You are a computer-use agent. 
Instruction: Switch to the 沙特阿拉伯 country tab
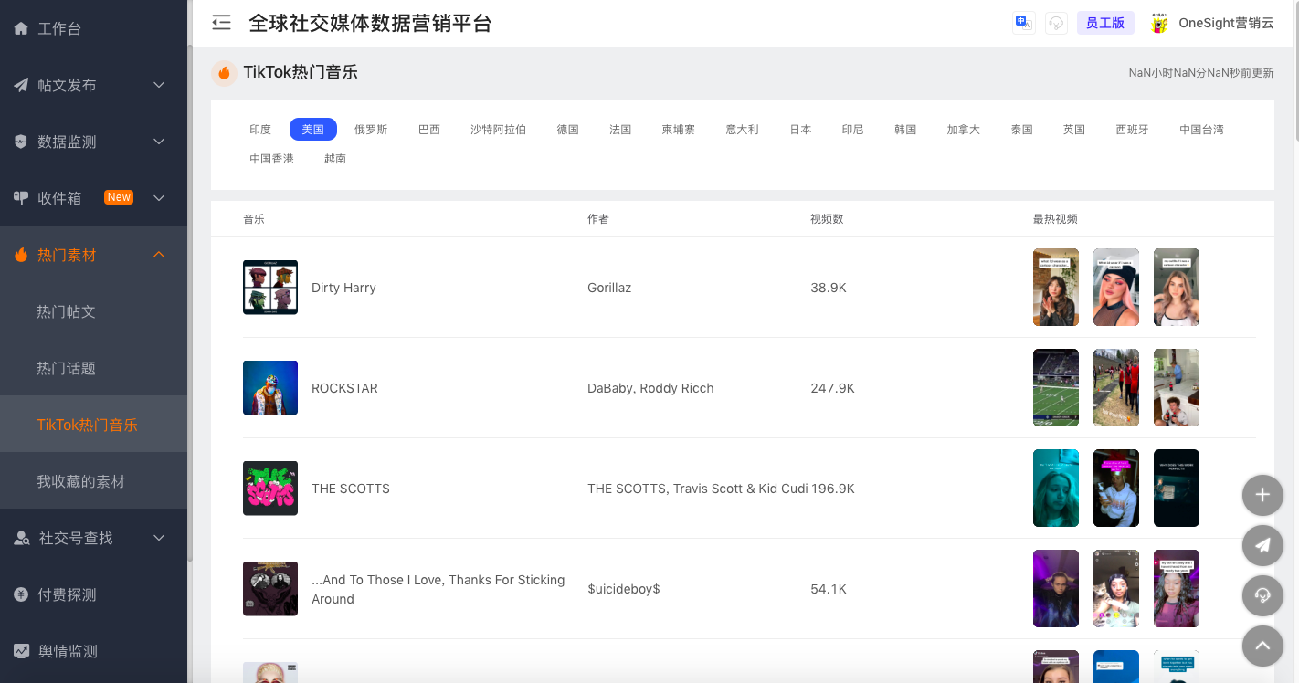coord(499,130)
